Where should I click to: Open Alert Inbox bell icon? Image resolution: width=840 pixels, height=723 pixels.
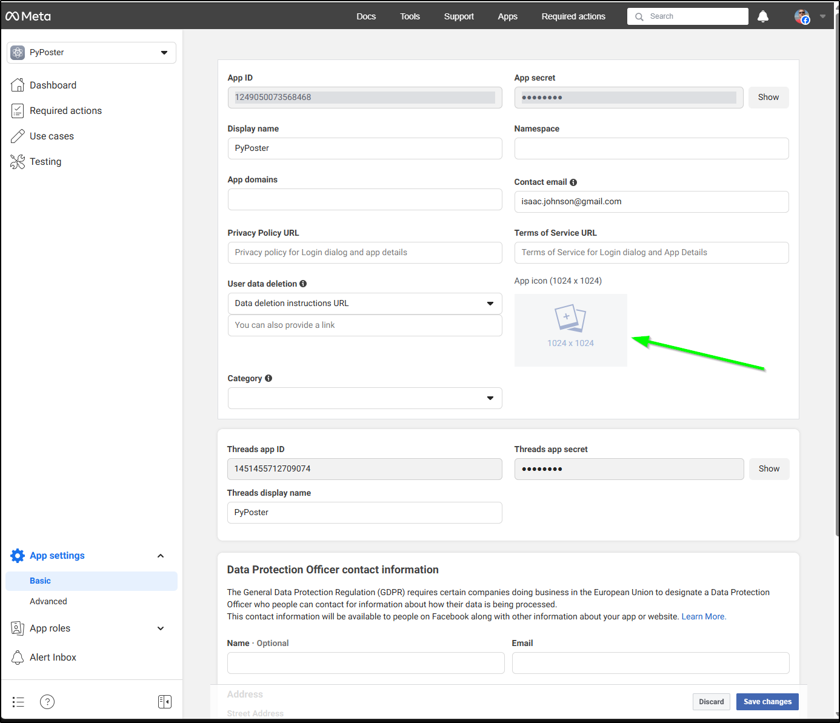point(18,658)
